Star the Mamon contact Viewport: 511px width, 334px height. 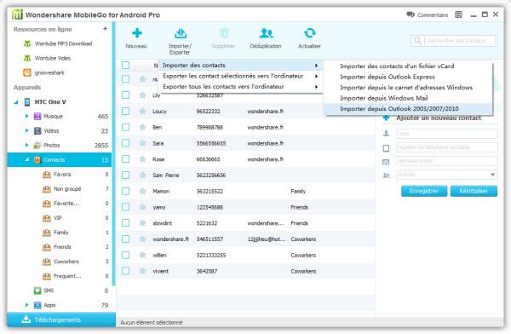point(142,191)
